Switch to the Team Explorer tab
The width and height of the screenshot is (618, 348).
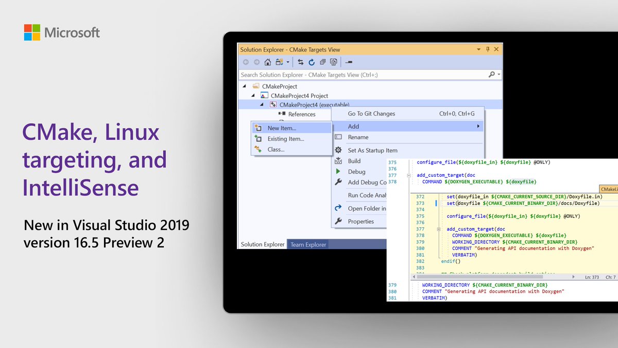point(308,245)
